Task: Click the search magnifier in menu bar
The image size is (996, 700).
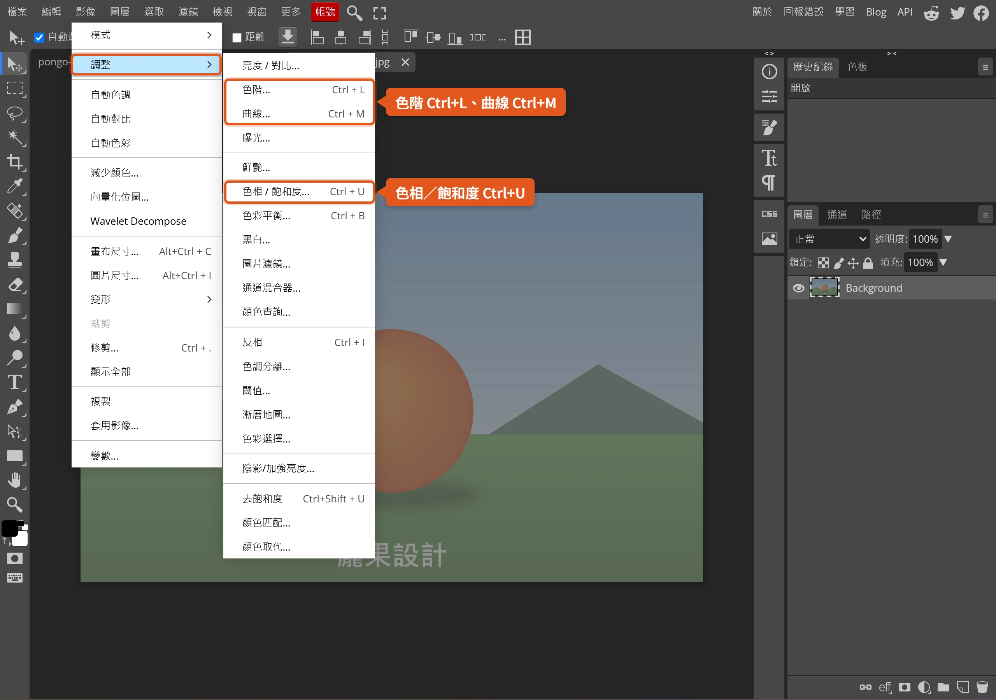Action: (354, 13)
